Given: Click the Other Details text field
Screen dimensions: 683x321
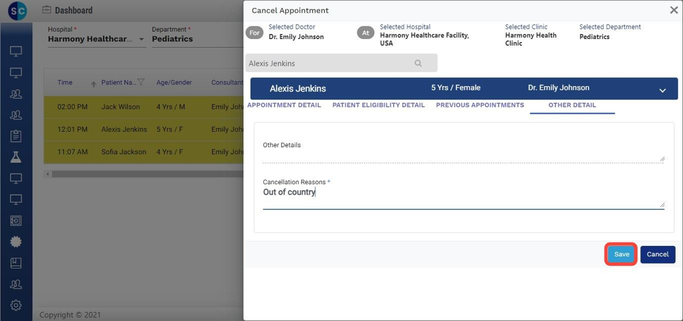Looking at the screenshot, I should [x=463, y=157].
